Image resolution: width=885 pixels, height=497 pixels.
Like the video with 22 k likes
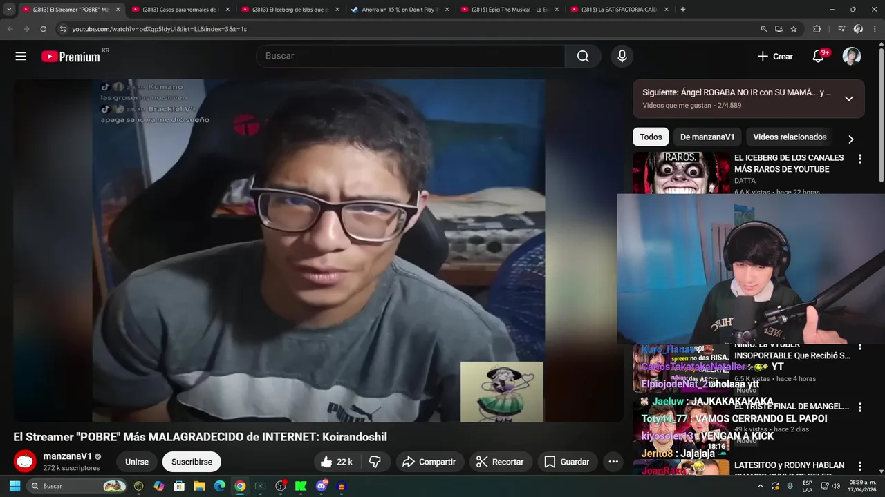[337, 462]
